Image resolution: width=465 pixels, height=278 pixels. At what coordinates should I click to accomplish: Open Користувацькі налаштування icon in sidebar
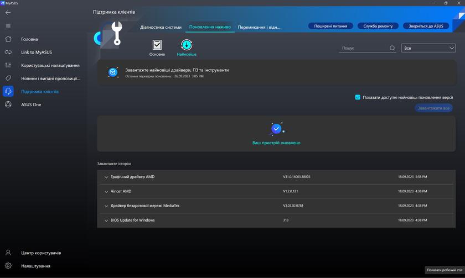tap(8, 65)
